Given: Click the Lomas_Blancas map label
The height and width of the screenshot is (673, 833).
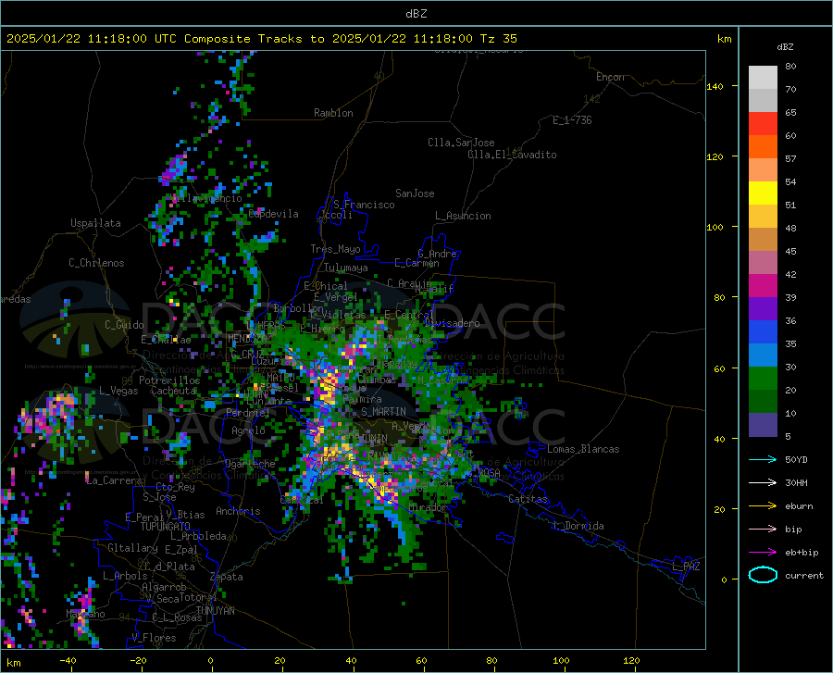Looking at the screenshot, I should pos(583,449).
